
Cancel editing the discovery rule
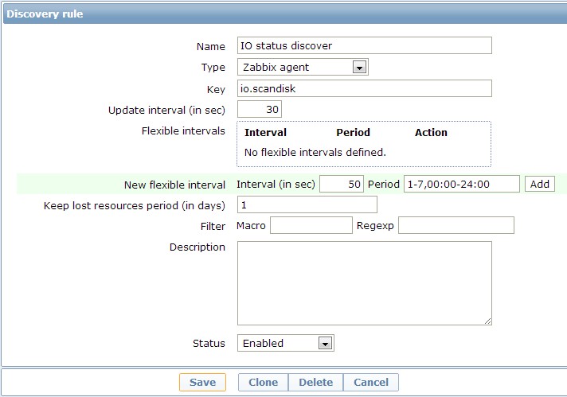371,382
